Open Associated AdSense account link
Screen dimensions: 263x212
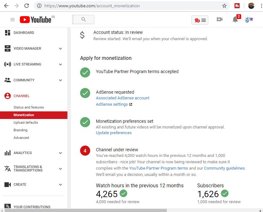pos(122,98)
